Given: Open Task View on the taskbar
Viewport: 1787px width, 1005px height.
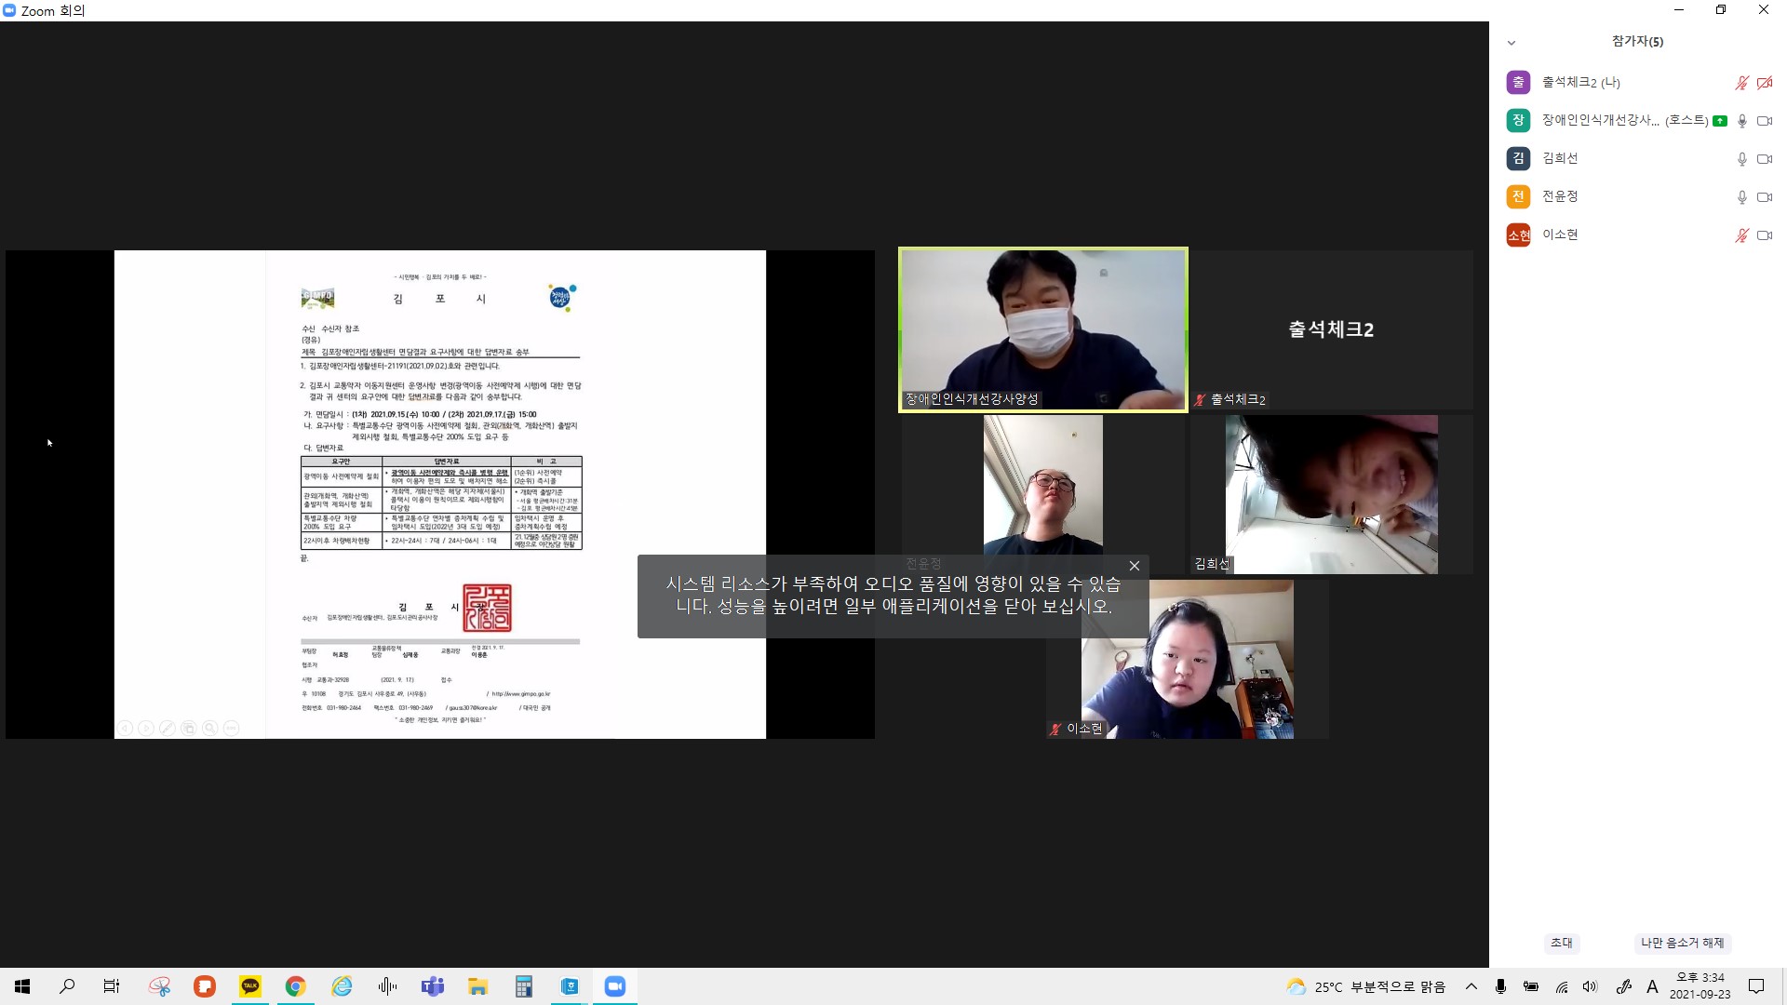Looking at the screenshot, I should click(112, 986).
